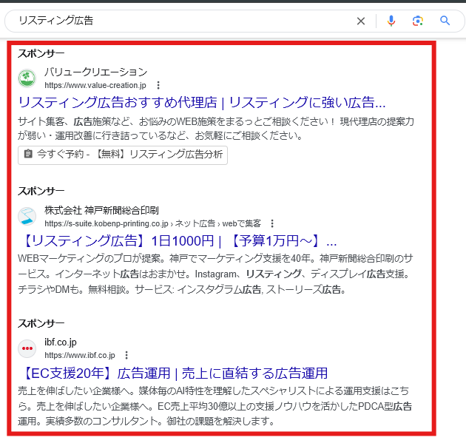Clear the search box with the X icon
The width and height of the screenshot is (466, 446).
click(x=361, y=21)
